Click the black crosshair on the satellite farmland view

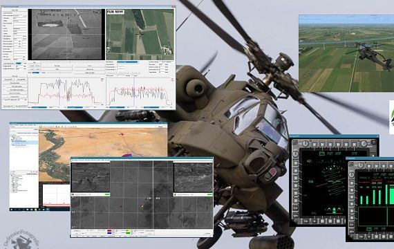(x=140, y=34)
